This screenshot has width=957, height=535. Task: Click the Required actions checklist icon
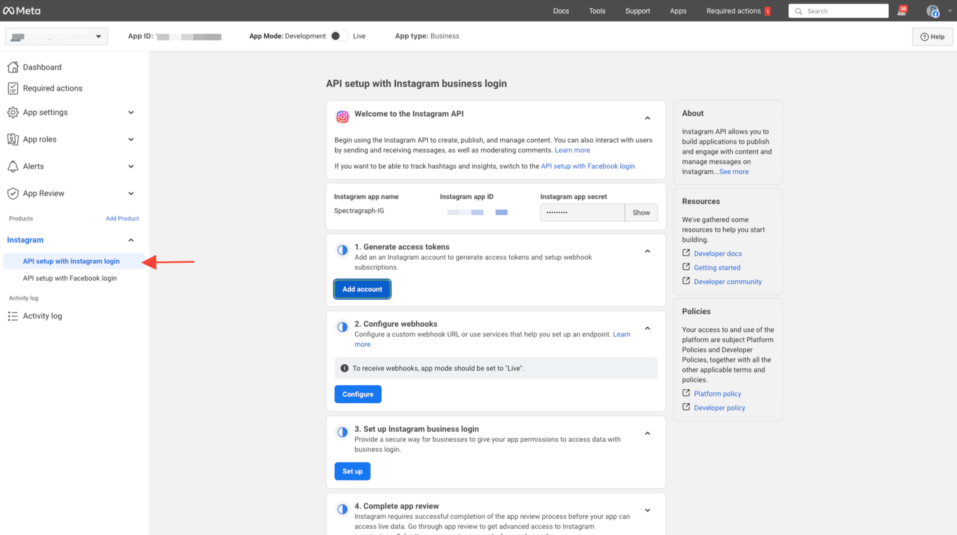point(13,88)
